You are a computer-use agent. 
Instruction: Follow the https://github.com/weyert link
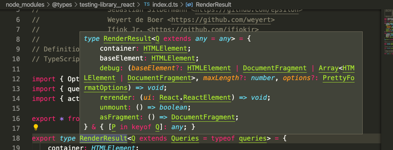221,20
